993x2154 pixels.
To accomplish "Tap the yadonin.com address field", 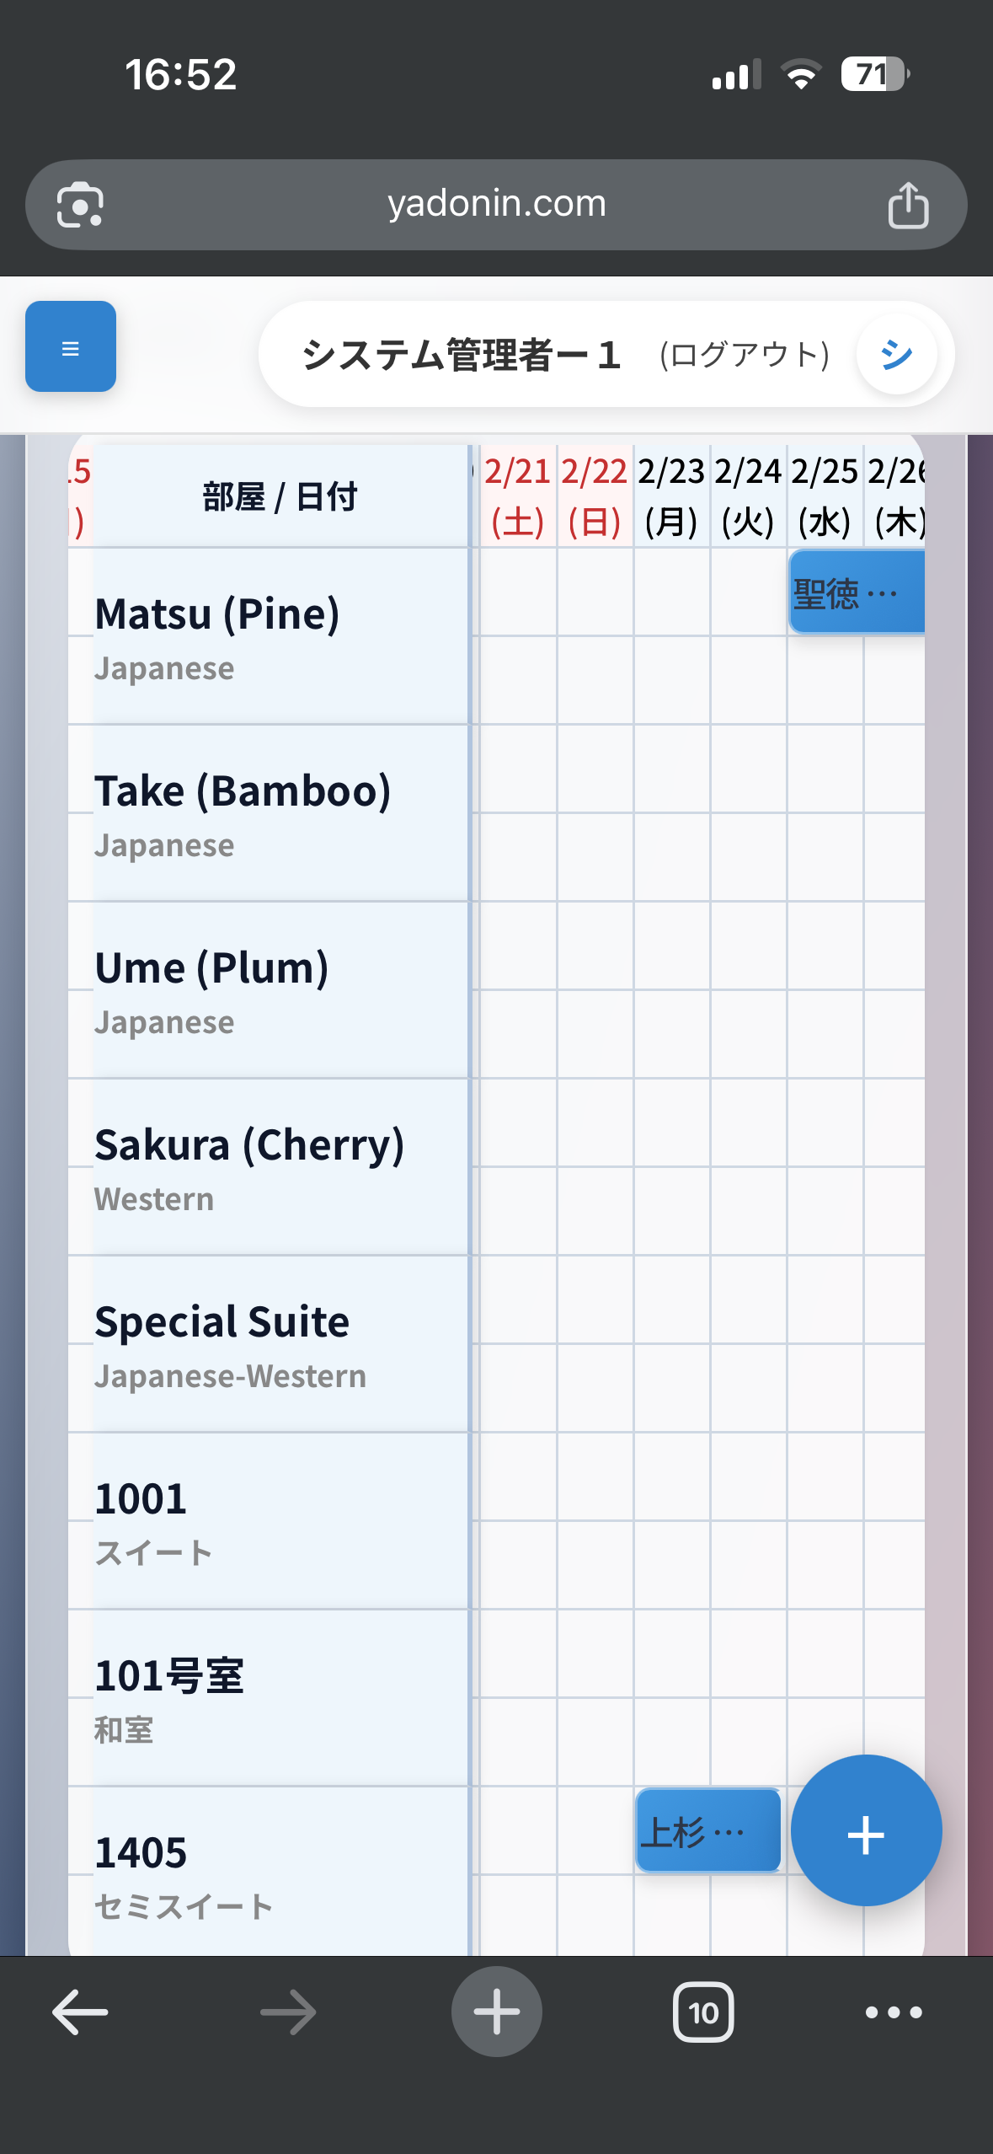I will (496, 204).
